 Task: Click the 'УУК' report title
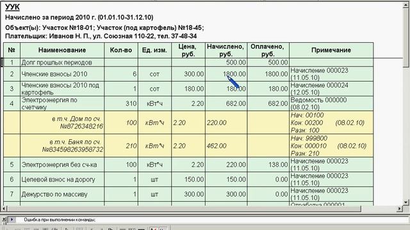point(12,7)
